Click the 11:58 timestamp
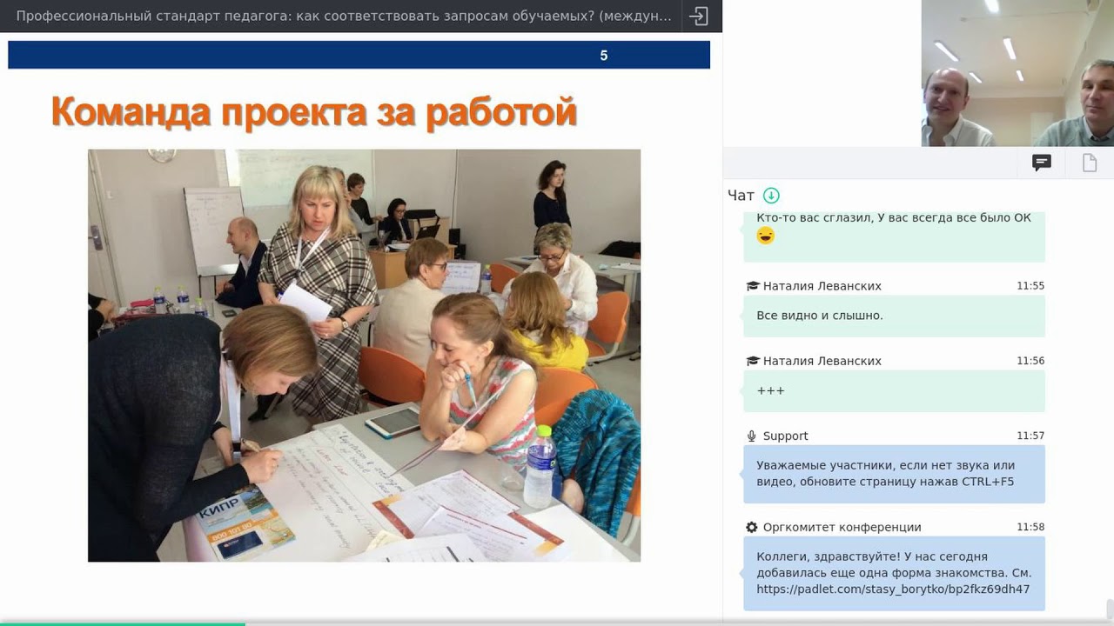 pyautogui.click(x=1030, y=527)
